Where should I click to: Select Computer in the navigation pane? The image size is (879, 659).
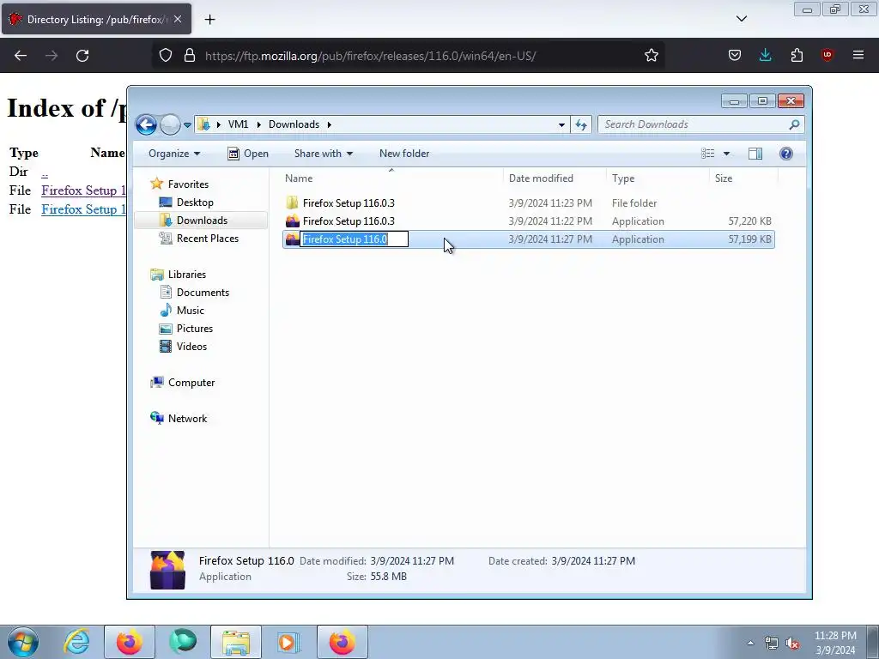191,383
